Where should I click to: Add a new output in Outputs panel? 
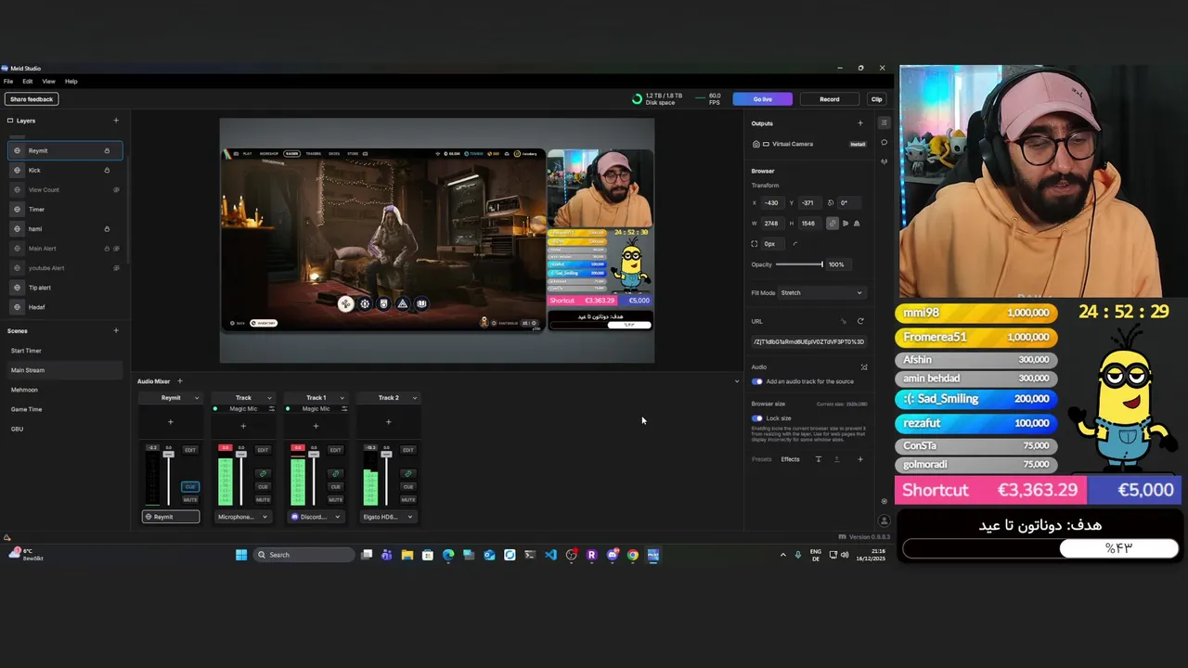[860, 123]
